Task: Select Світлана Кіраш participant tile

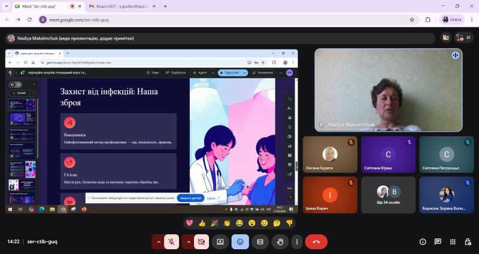Action: point(388,155)
